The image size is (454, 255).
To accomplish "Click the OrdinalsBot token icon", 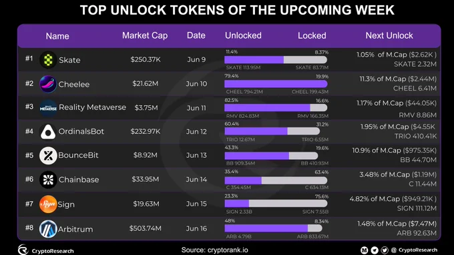I will (48, 132).
